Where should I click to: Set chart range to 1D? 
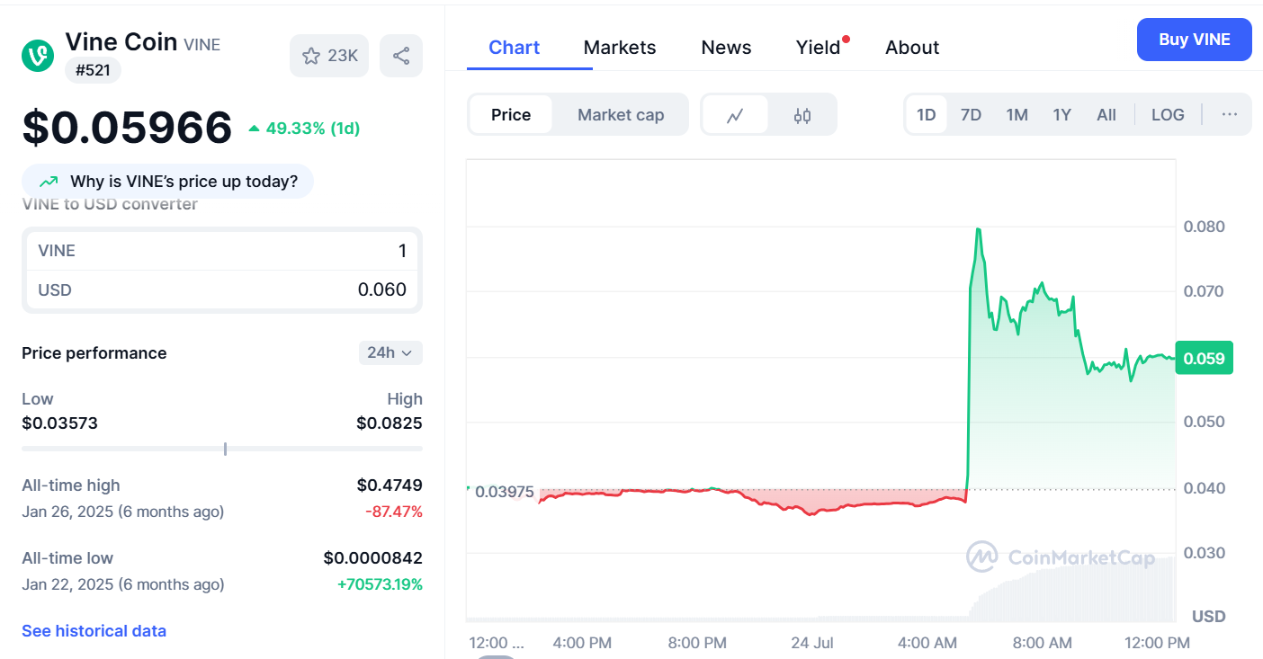(x=926, y=115)
